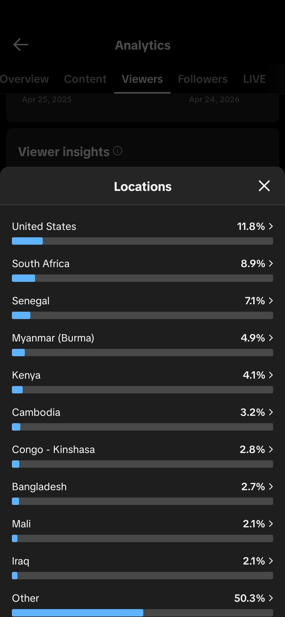Expand the Other locations chevron

tap(271, 598)
